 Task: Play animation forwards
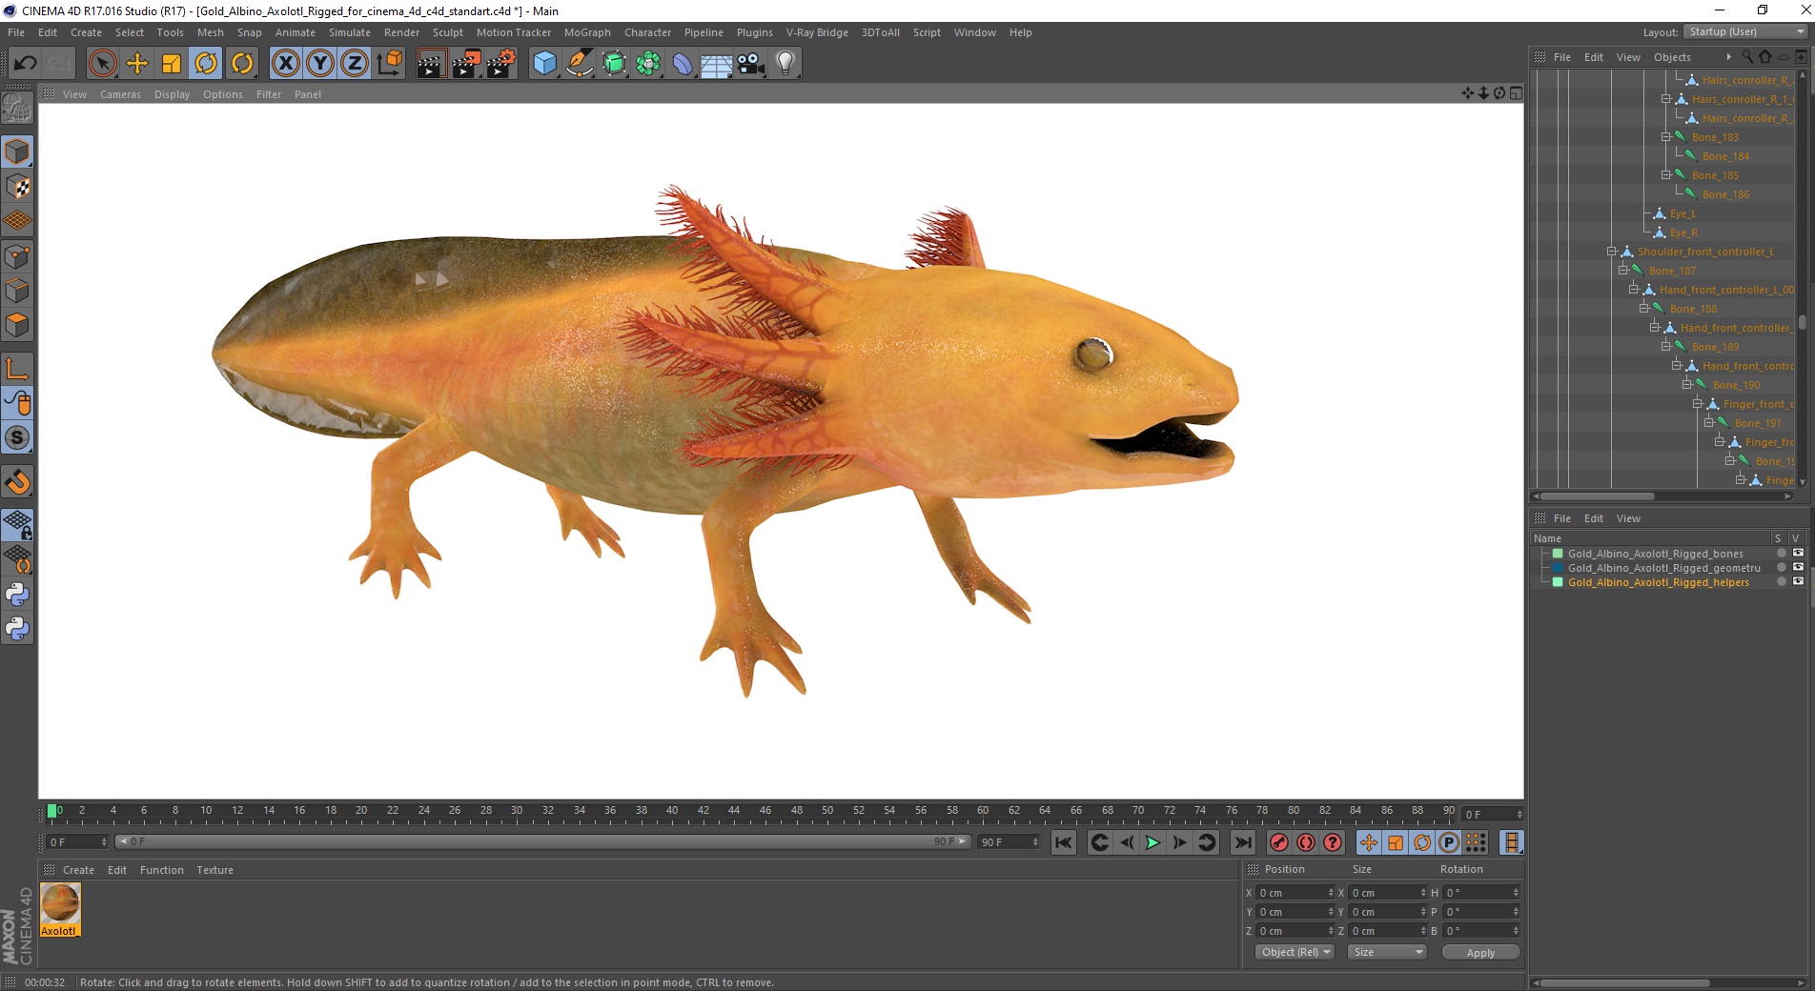click(1152, 842)
